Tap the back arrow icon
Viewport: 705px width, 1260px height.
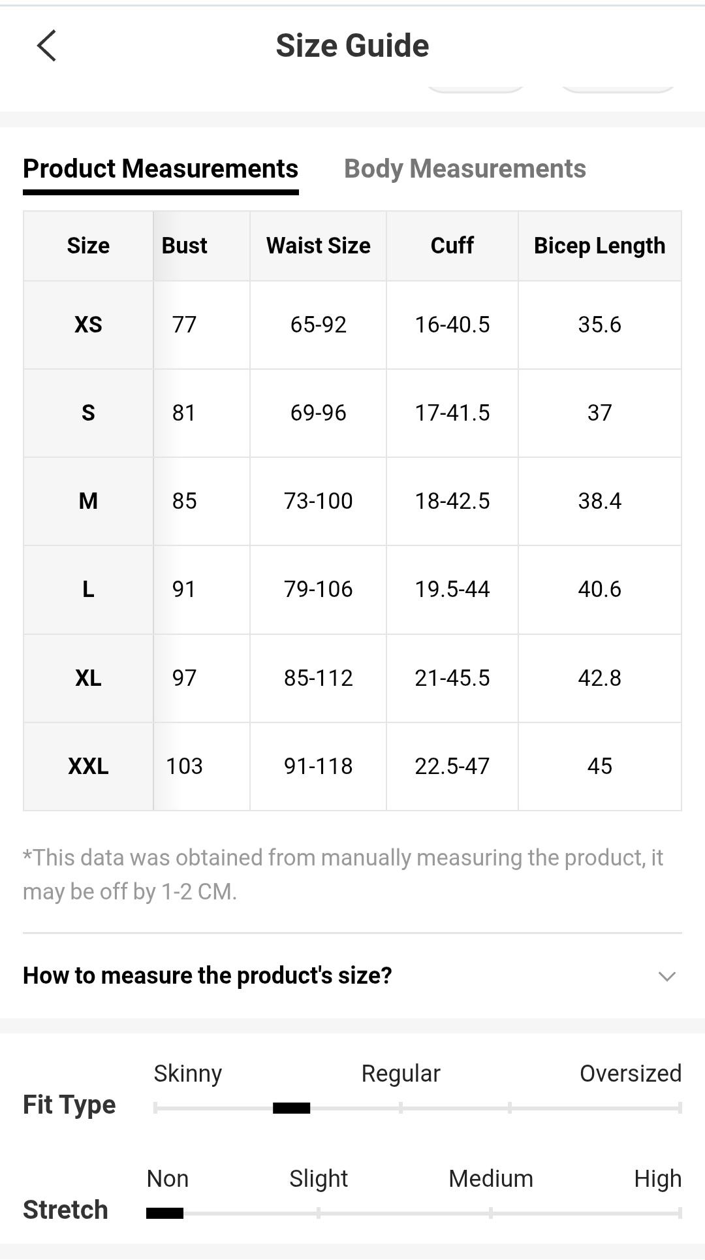pos(47,46)
